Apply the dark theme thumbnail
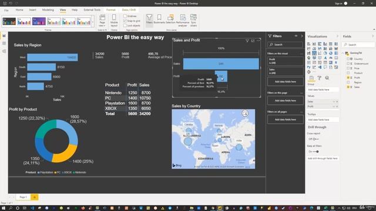The height and width of the screenshot is (211, 376). 9,22
